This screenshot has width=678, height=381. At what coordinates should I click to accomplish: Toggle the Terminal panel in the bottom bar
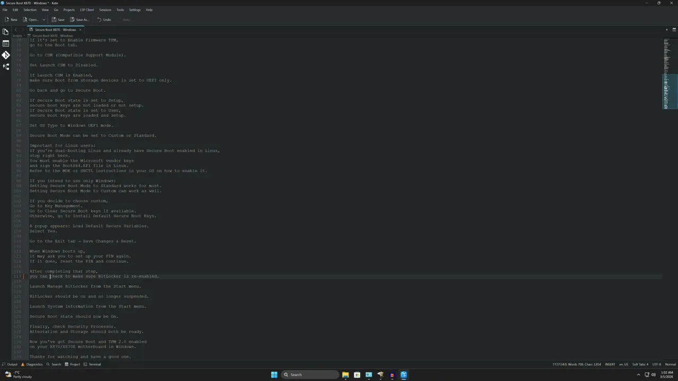tap(92, 364)
